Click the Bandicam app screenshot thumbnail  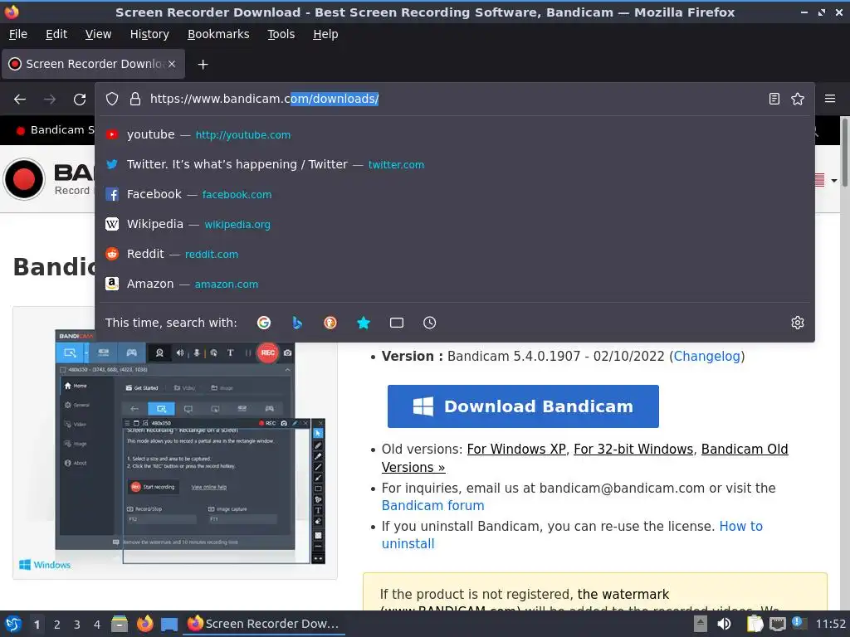175,443
